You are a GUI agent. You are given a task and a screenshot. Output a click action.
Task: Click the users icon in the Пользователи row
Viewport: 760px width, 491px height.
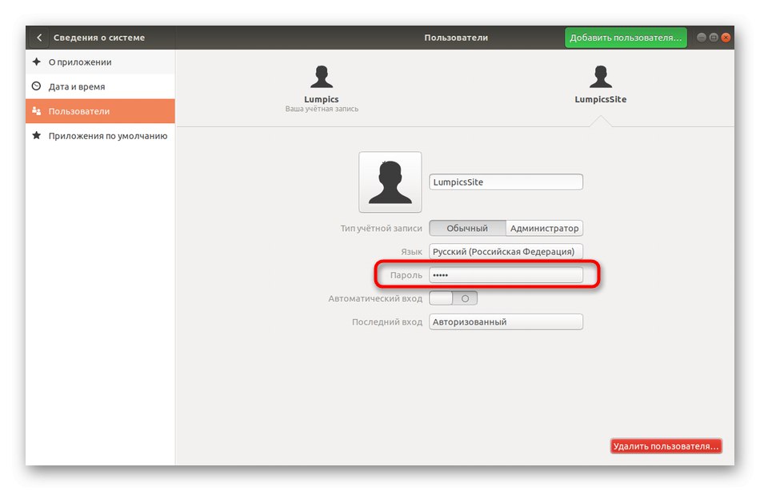[x=36, y=110]
